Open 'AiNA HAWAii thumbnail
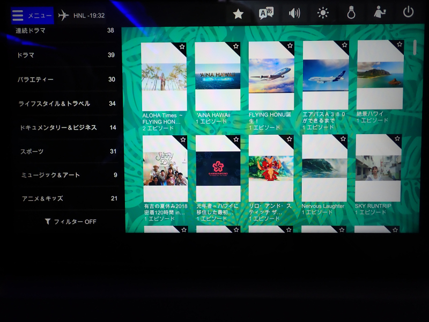 click(218, 76)
